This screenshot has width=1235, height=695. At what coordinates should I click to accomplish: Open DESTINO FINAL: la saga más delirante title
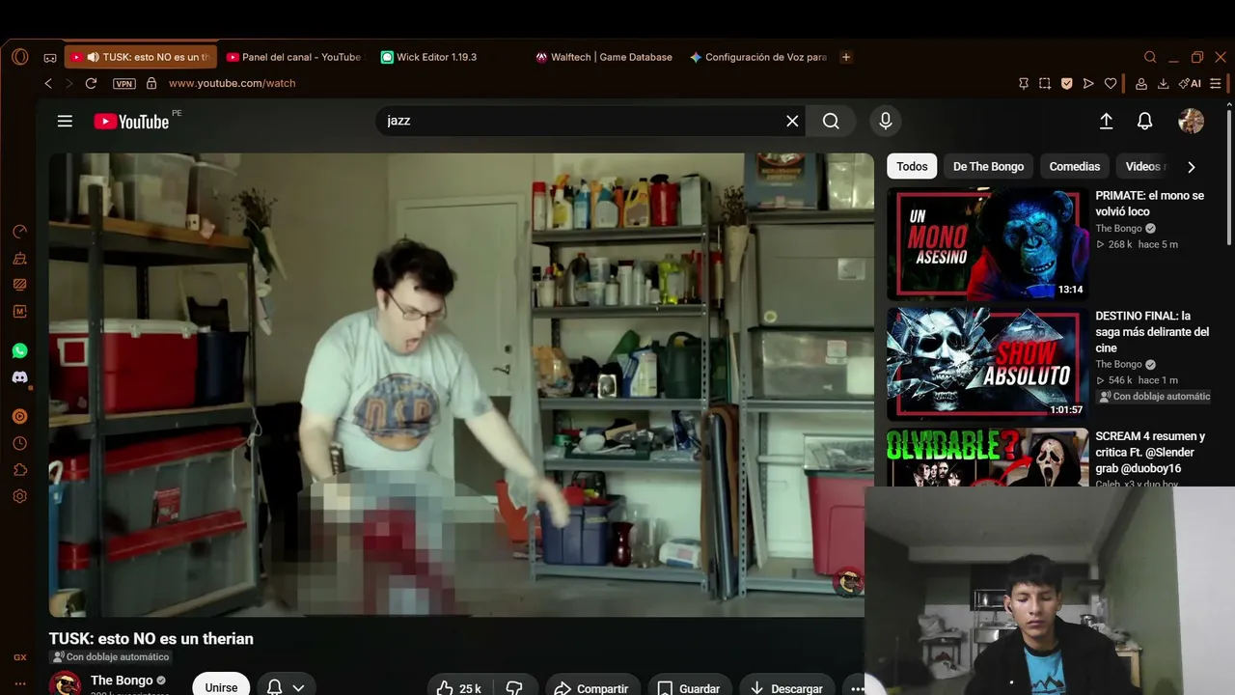point(1152,332)
